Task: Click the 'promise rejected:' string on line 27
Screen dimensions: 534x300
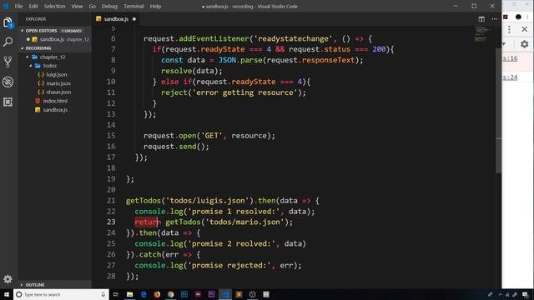Action: 231,265
